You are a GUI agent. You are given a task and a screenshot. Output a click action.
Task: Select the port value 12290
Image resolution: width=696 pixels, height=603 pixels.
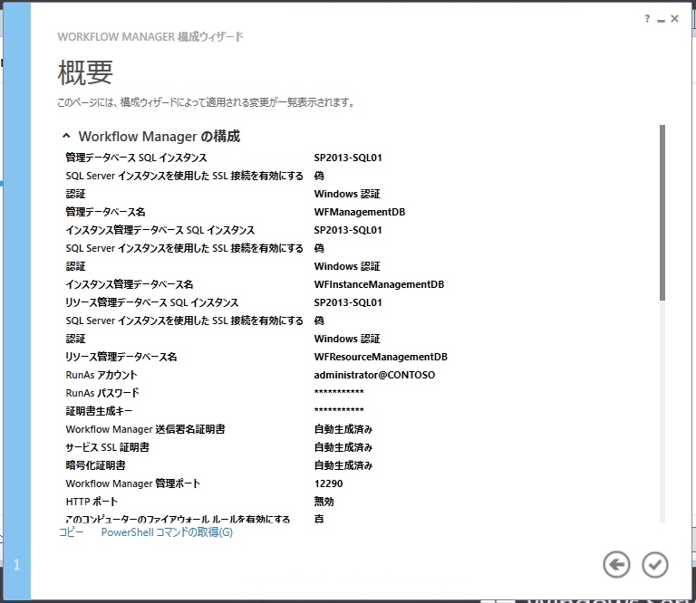click(328, 483)
